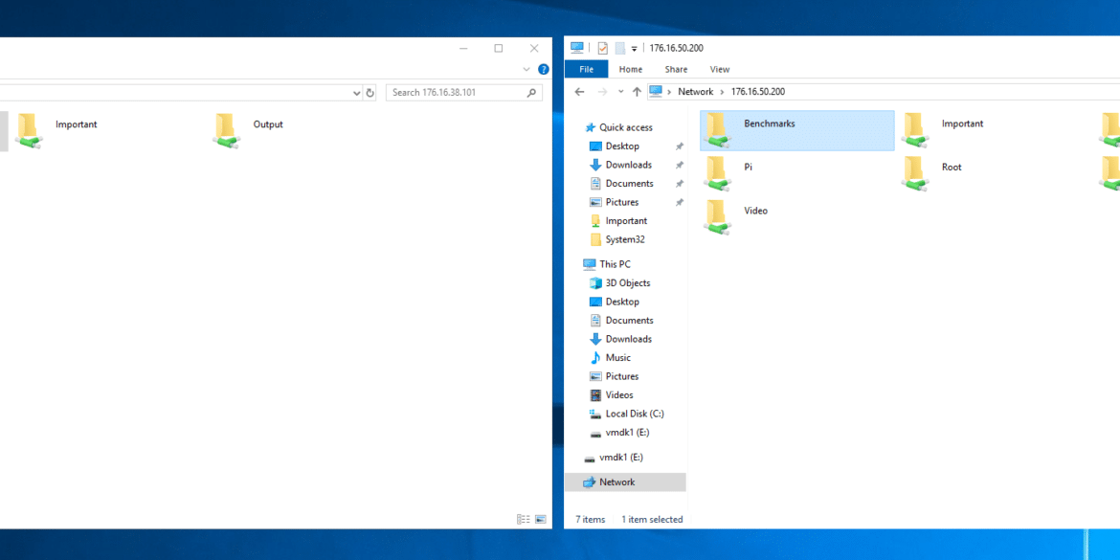
Task: Click the computer icon in the address bar
Action: (656, 92)
